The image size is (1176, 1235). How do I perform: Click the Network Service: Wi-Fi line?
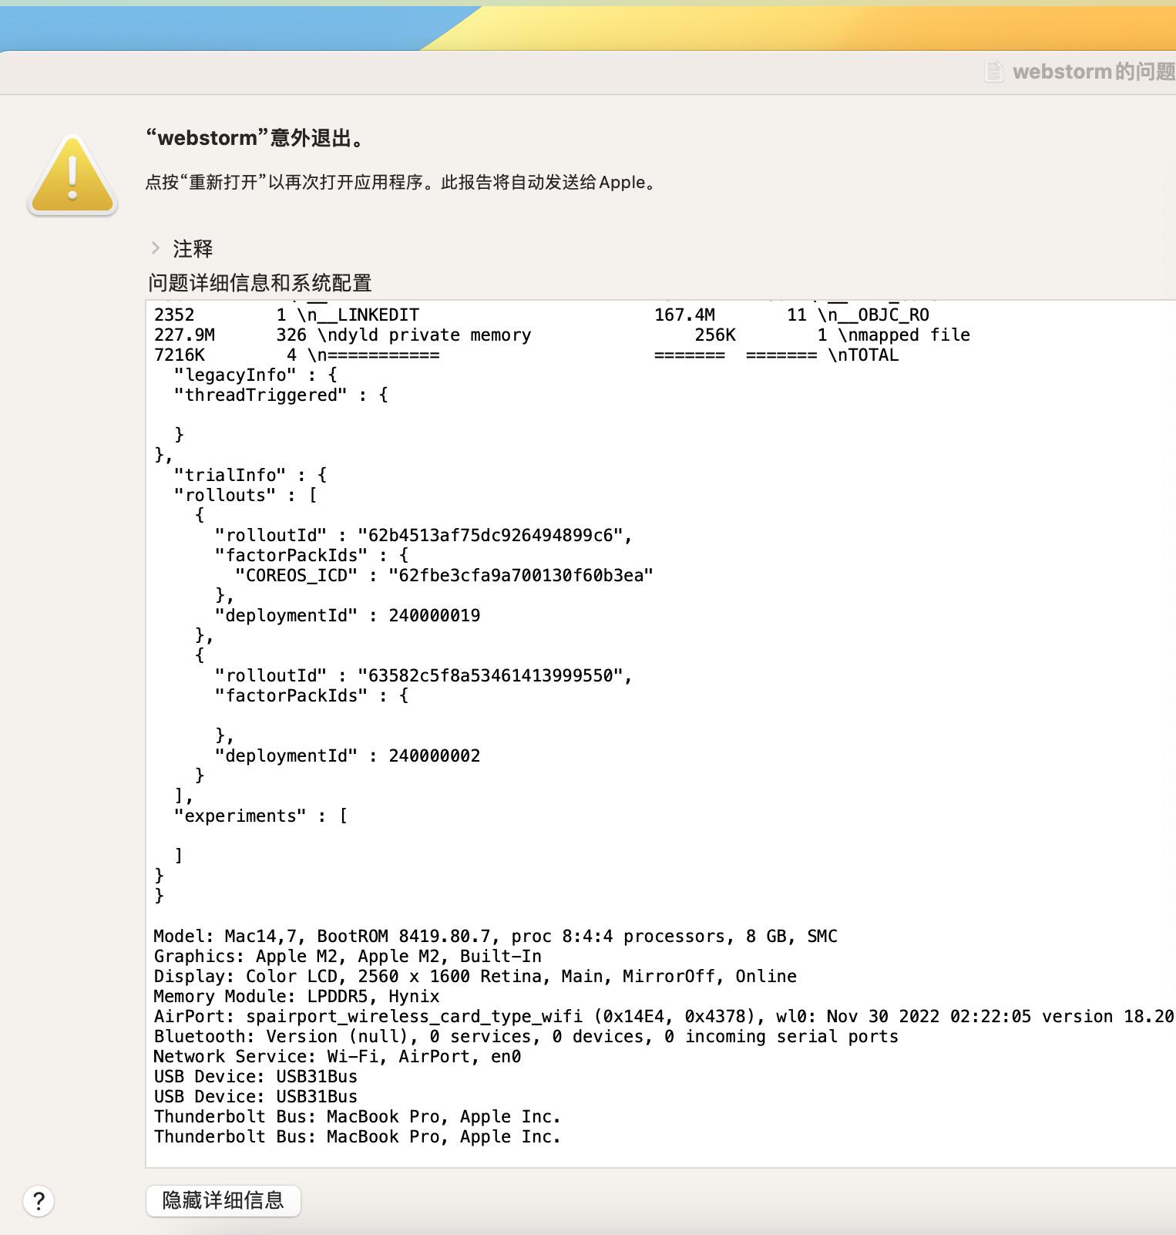point(337,1057)
